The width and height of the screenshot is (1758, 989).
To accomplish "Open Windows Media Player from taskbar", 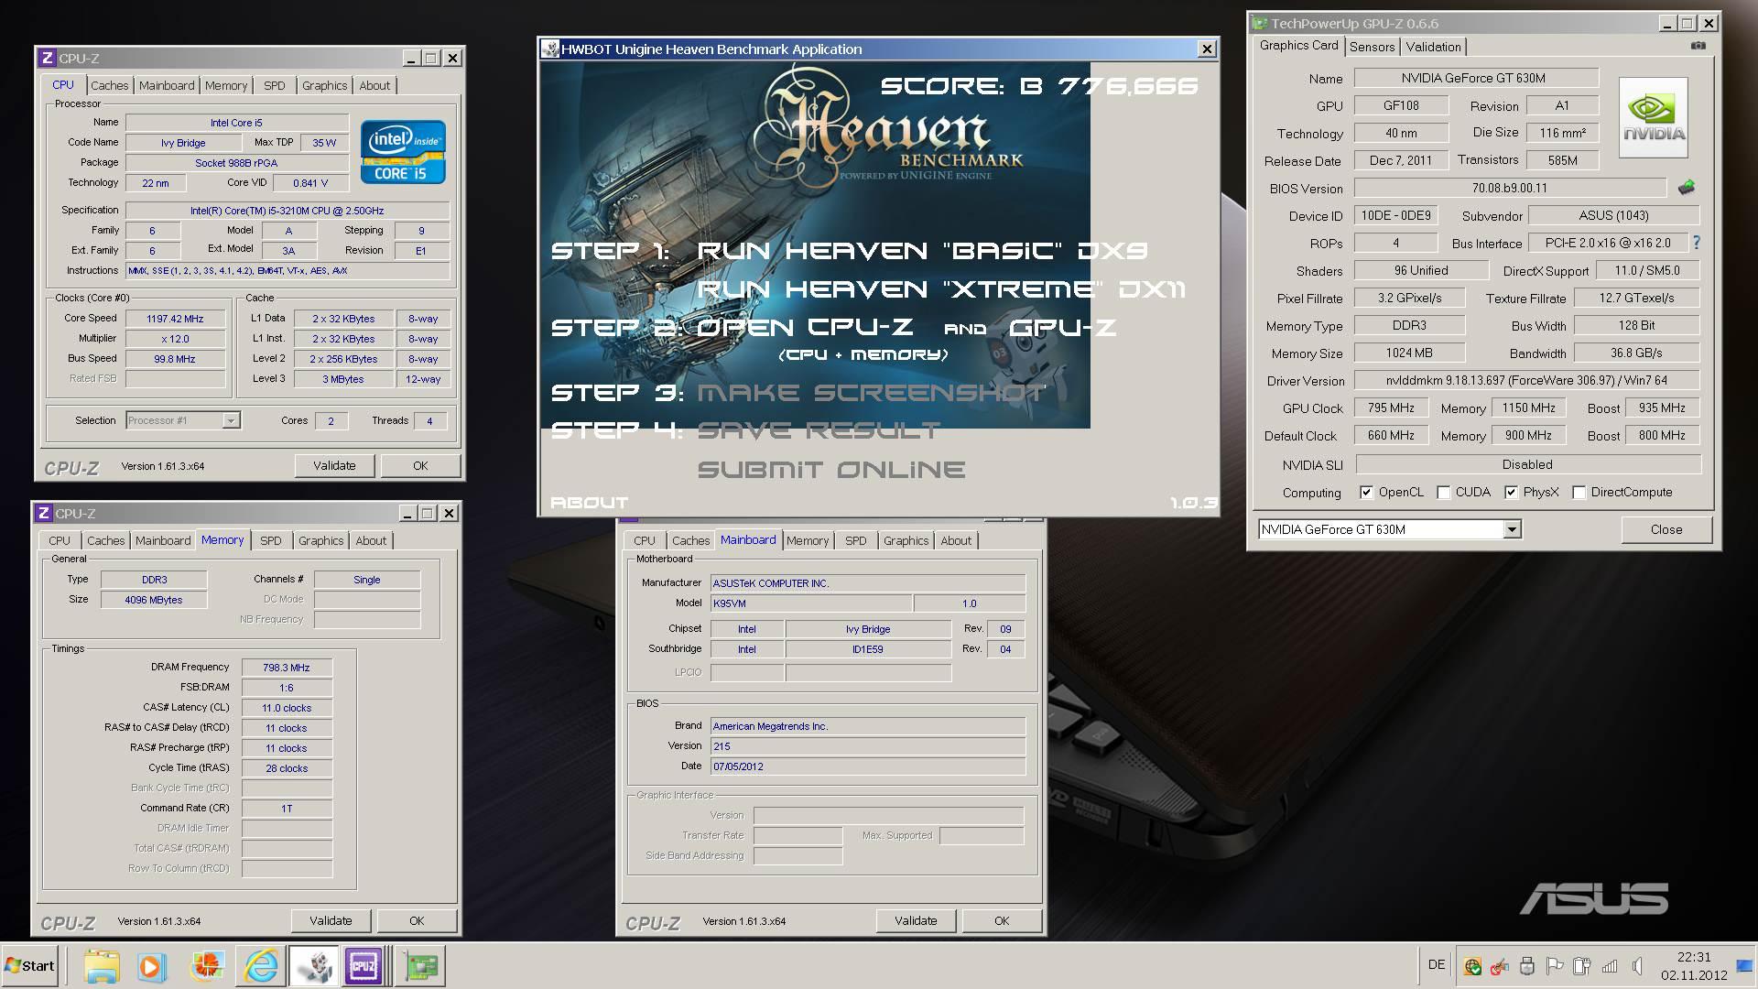I will pos(151,966).
